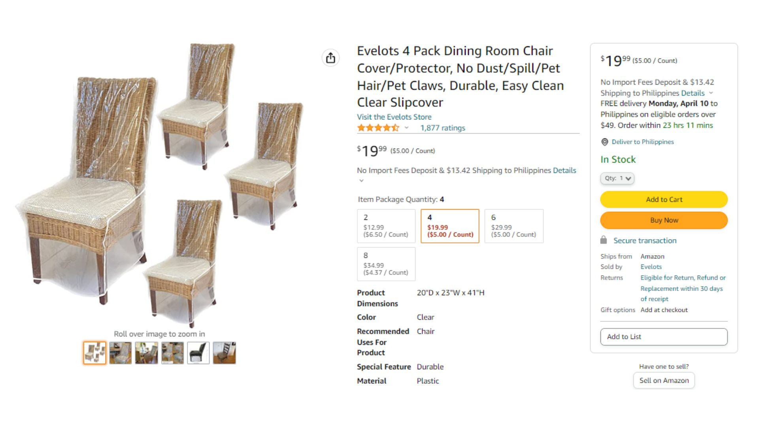
Task: Click the location pin icon for delivery
Action: click(x=604, y=142)
